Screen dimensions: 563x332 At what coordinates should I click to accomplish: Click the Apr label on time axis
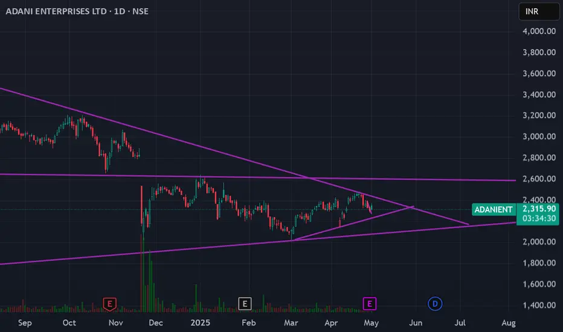tap(331, 323)
